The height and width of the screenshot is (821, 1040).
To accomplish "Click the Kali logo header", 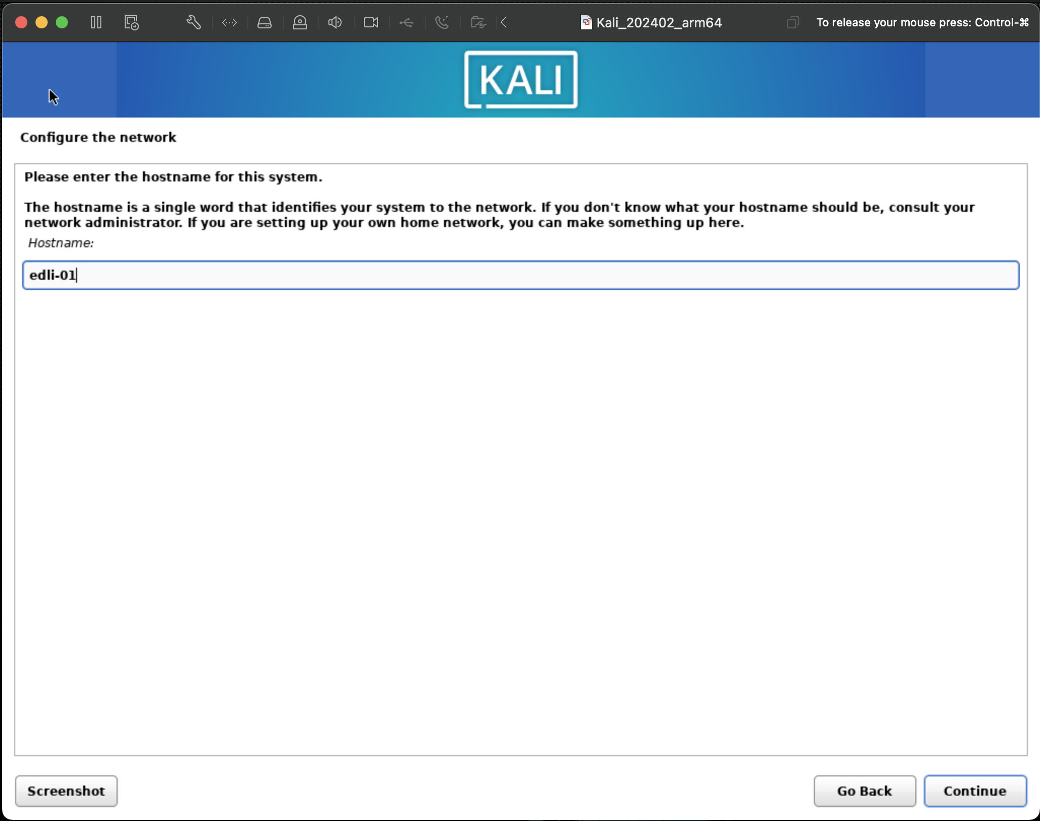I will pyautogui.click(x=520, y=80).
